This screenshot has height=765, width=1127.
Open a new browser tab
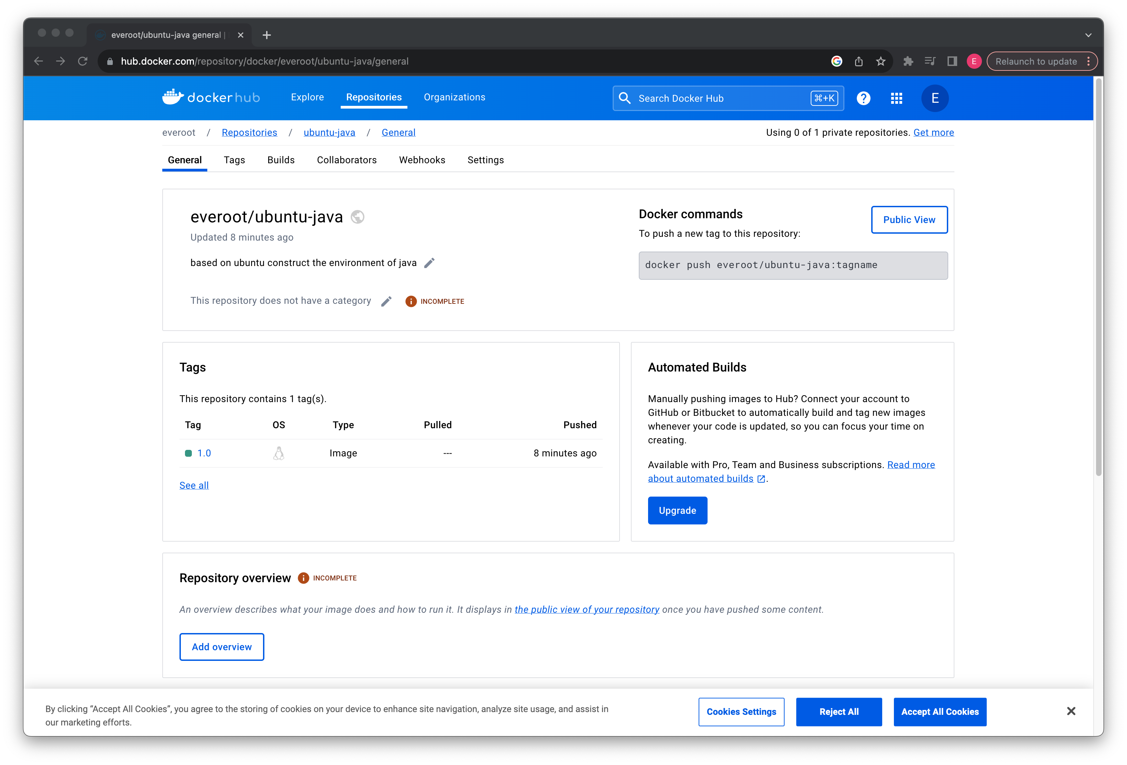[267, 35]
